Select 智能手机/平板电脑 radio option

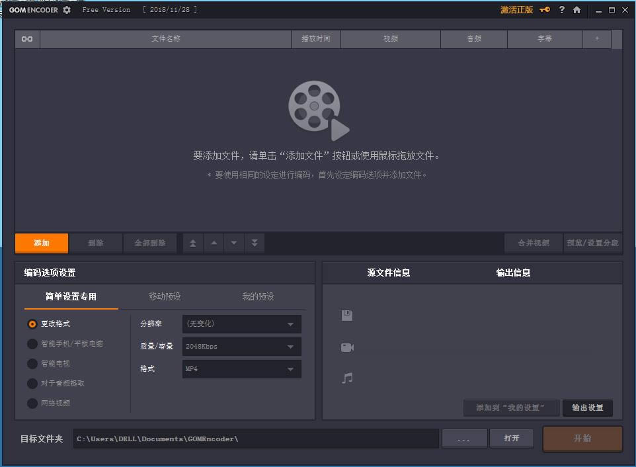click(32, 344)
